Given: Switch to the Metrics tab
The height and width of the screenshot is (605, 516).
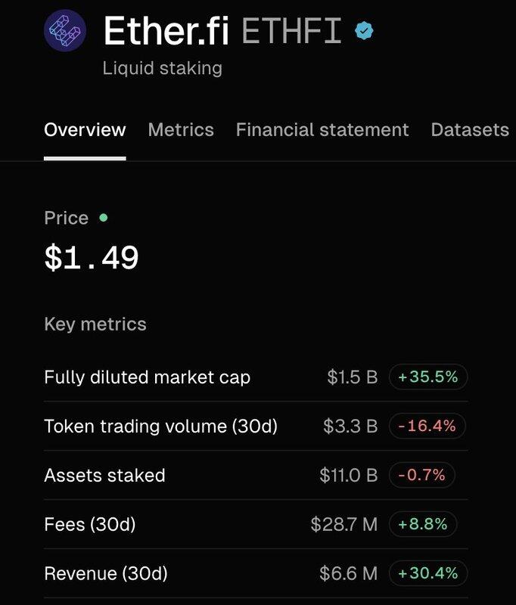Looking at the screenshot, I should point(181,129).
